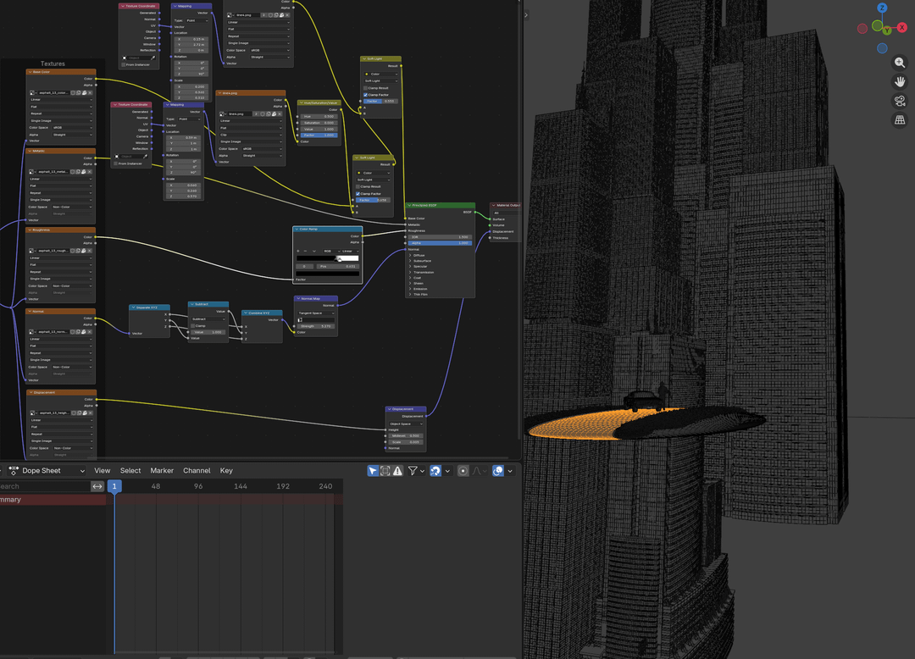This screenshot has height=659, width=915.
Task: Open the Channel menu
Action: (197, 471)
